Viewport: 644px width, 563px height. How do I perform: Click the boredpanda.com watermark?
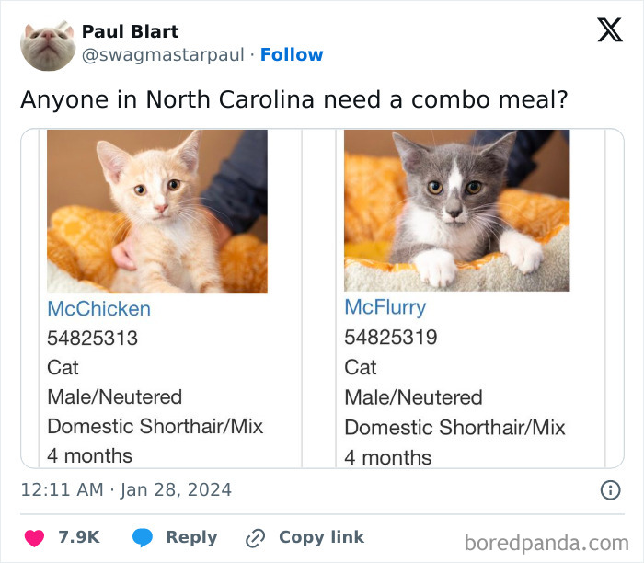[546, 542]
